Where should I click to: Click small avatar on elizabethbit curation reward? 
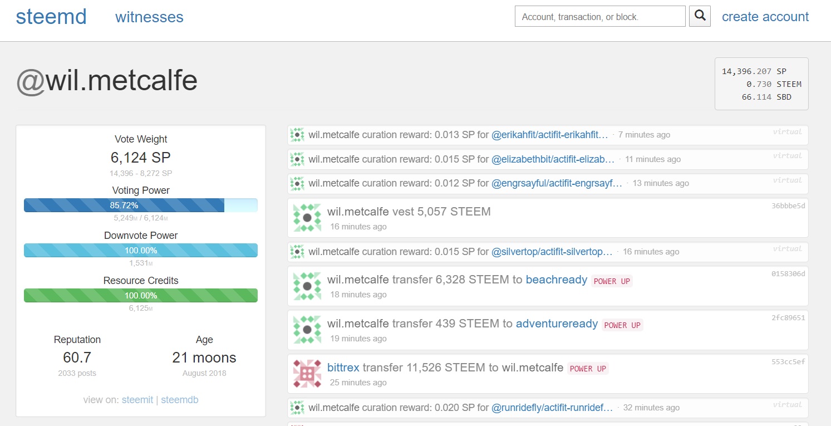coord(297,159)
